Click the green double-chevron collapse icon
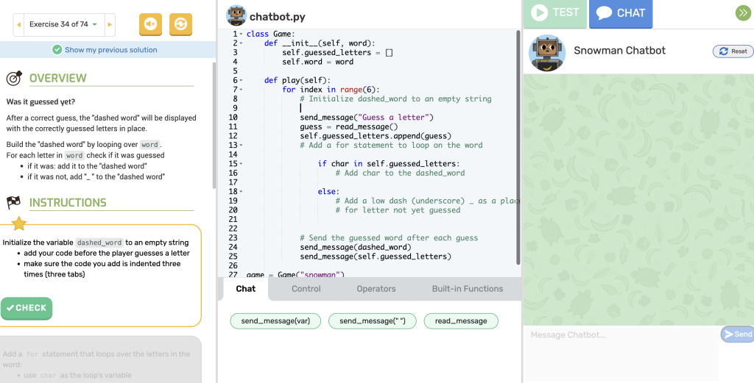 click(742, 12)
